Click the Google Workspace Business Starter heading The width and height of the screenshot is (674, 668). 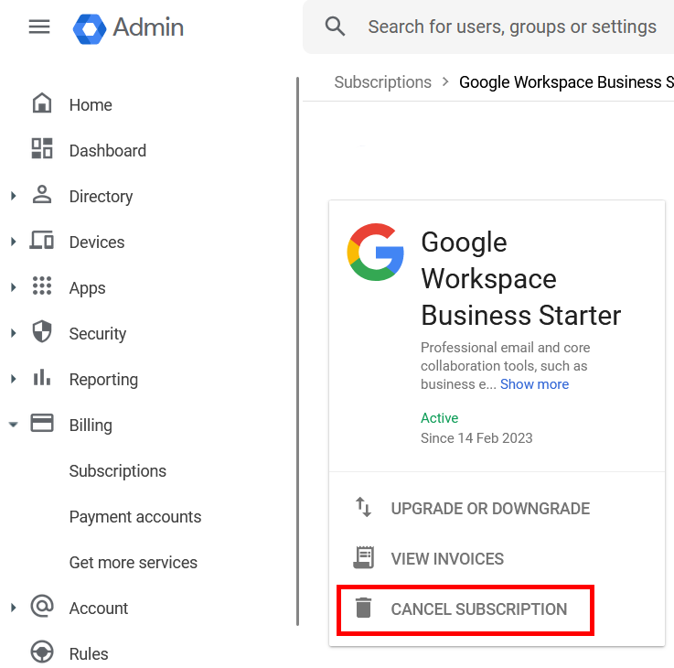521,279
